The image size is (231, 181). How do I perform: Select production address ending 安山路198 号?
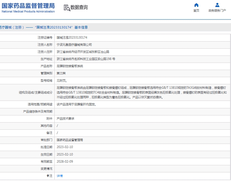coord(86,59)
